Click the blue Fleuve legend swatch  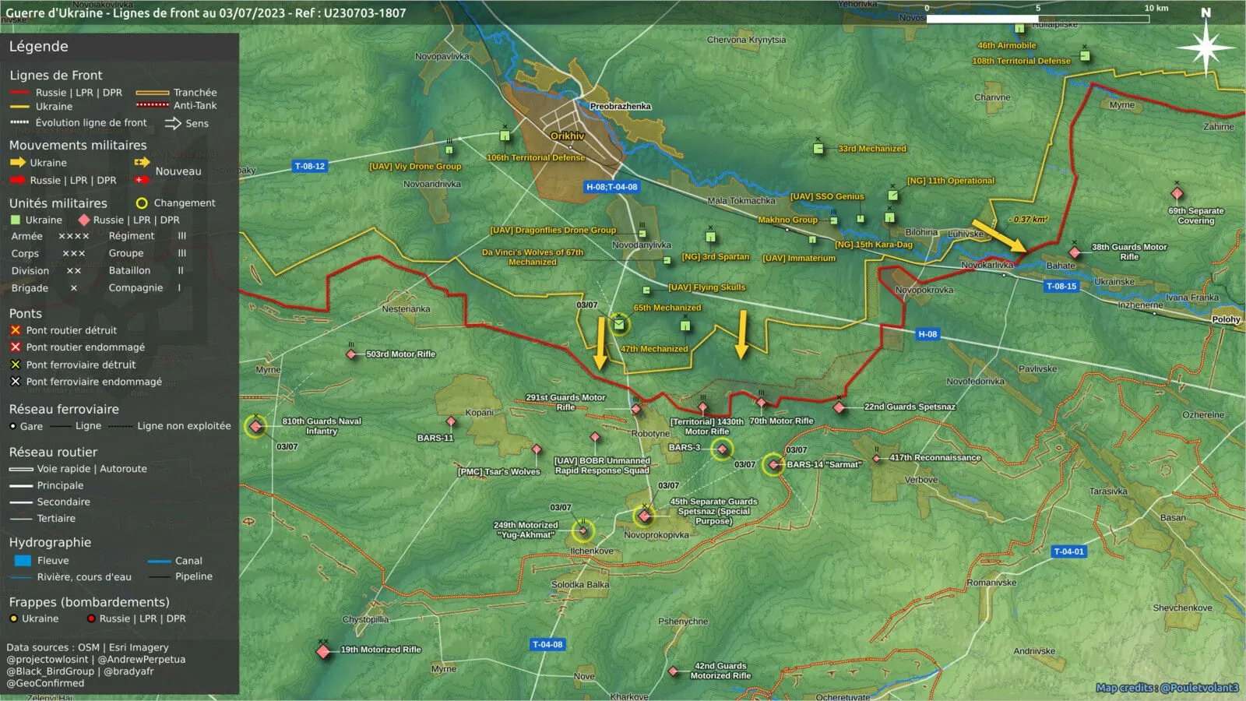(x=23, y=561)
